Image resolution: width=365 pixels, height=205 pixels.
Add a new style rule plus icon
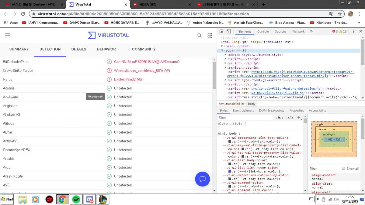(x=299, y=118)
